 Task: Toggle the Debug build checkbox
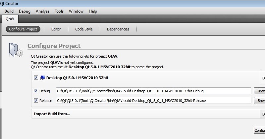click(x=36, y=91)
